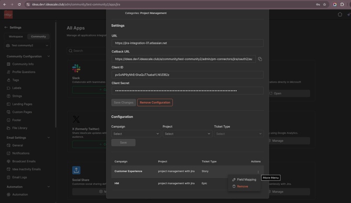Open Notifications email settings
This screenshot has width=351, height=203.
[20, 153]
